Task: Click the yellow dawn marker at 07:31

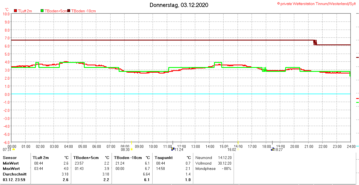Action: [13, 150]
